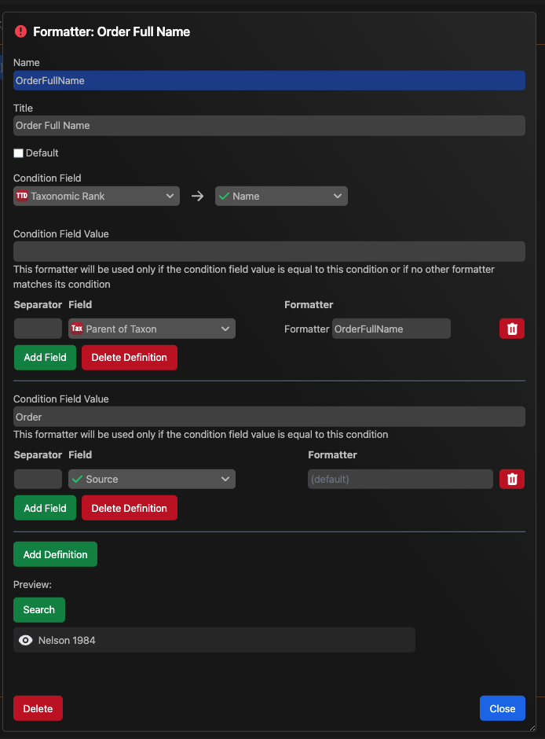Click the Tax icon in Parent of Taxon field
Screen dimensions: 545x739
[x=77, y=329]
